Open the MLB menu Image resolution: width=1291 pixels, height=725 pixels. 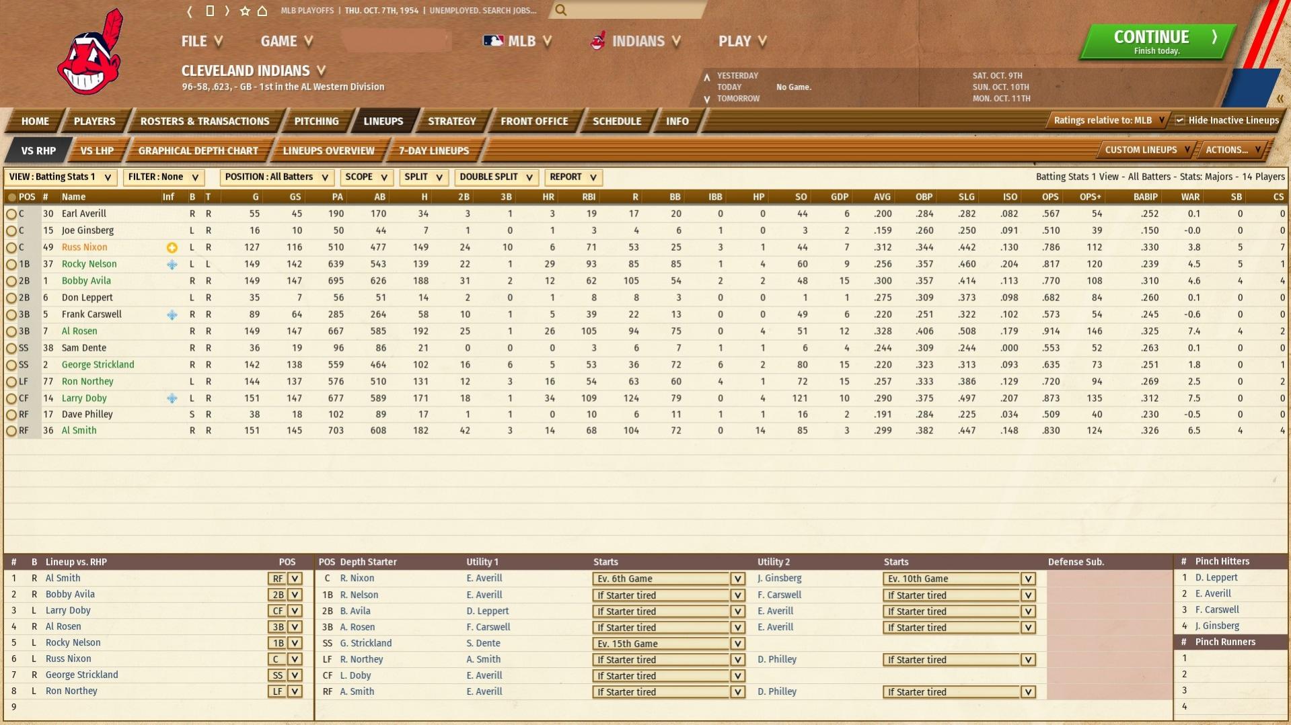518,42
